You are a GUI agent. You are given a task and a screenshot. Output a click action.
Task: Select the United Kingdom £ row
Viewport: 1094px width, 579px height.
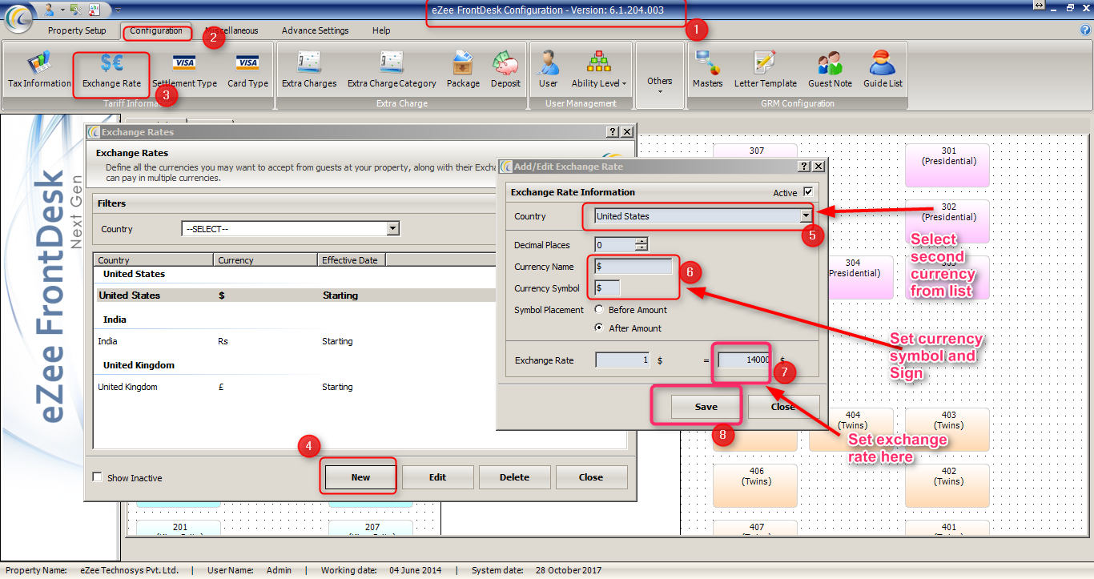click(294, 387)
